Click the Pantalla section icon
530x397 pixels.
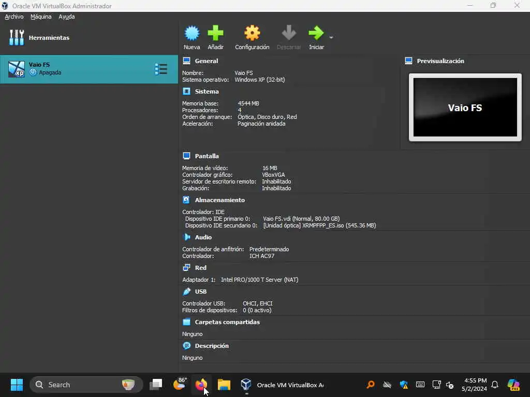(x=186, y=156)
